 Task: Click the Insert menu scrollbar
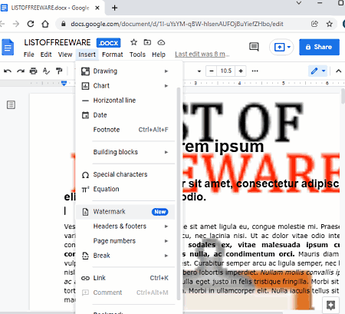pyautogui.click(x=179, y=193)
